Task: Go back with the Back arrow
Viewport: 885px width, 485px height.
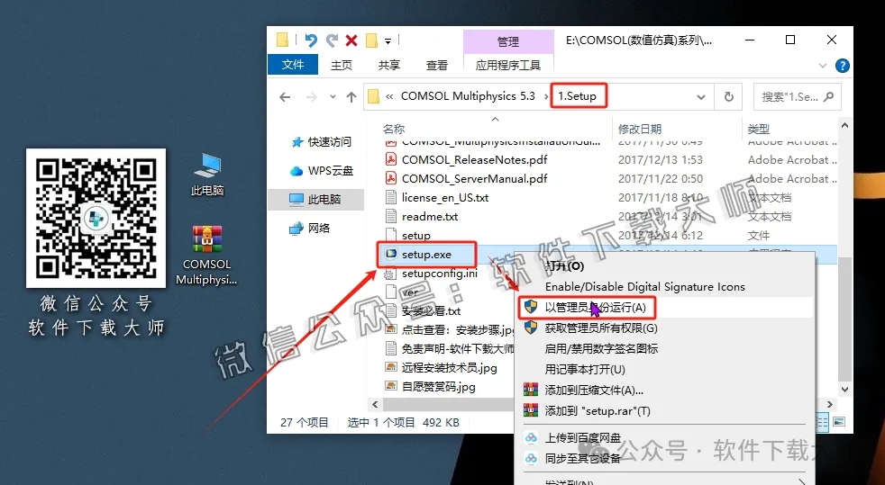Action: point(285,97)
